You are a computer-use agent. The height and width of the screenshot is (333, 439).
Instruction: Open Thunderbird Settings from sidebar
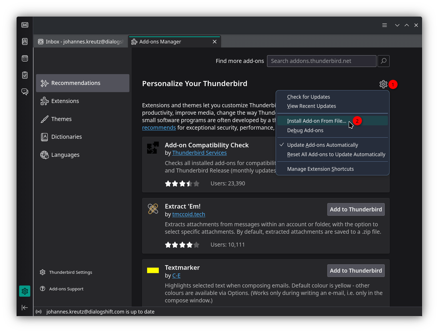pyautogui.click(x=66, y=272)
